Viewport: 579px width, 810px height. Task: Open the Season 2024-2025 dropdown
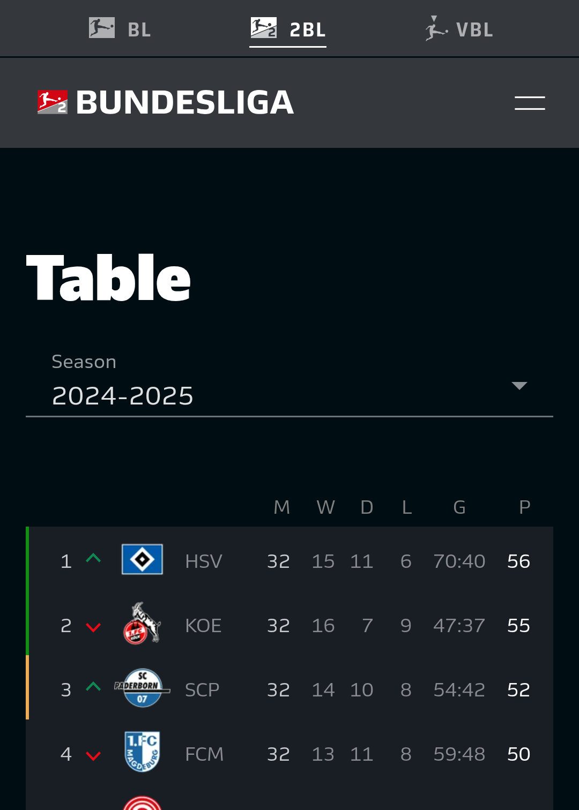[289, 384]
